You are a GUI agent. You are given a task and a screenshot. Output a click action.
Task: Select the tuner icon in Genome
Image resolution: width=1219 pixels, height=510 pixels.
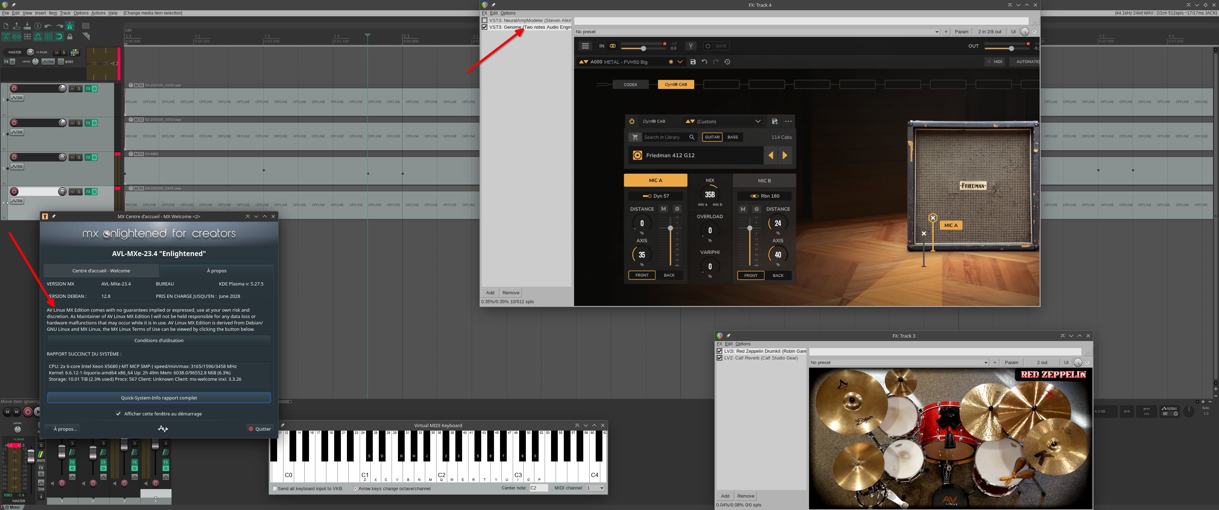point(690,46)
